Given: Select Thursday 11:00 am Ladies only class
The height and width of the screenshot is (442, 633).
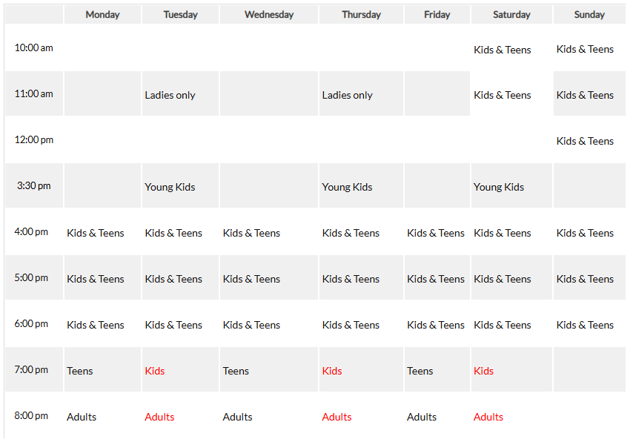Looking at the screenshot, I should click(347, 95).
